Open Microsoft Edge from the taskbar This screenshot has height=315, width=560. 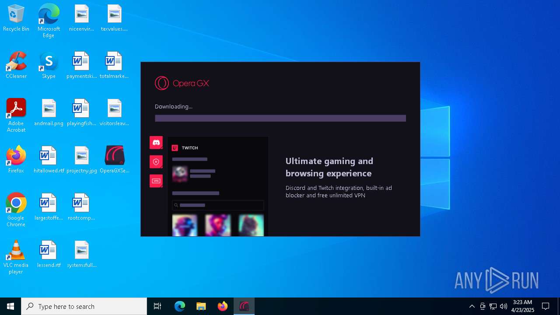pyautogui.click(x=180, y=306)
